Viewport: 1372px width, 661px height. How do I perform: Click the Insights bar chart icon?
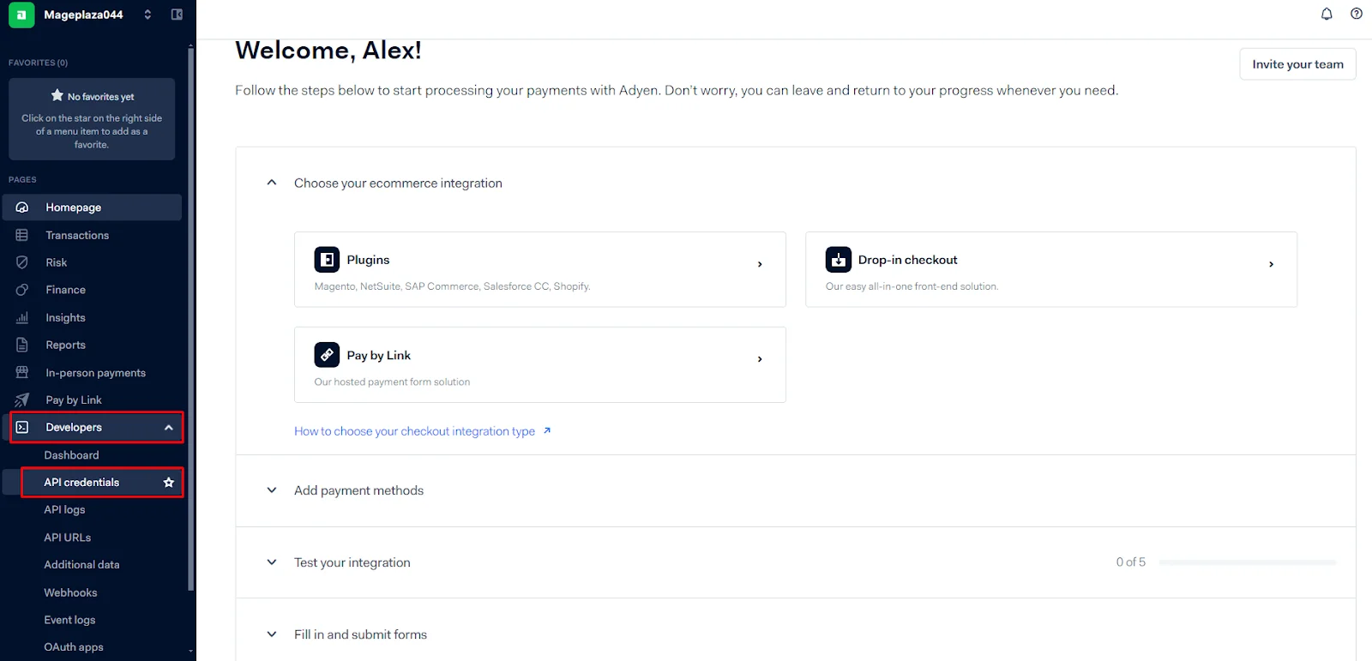click(22, 317)
